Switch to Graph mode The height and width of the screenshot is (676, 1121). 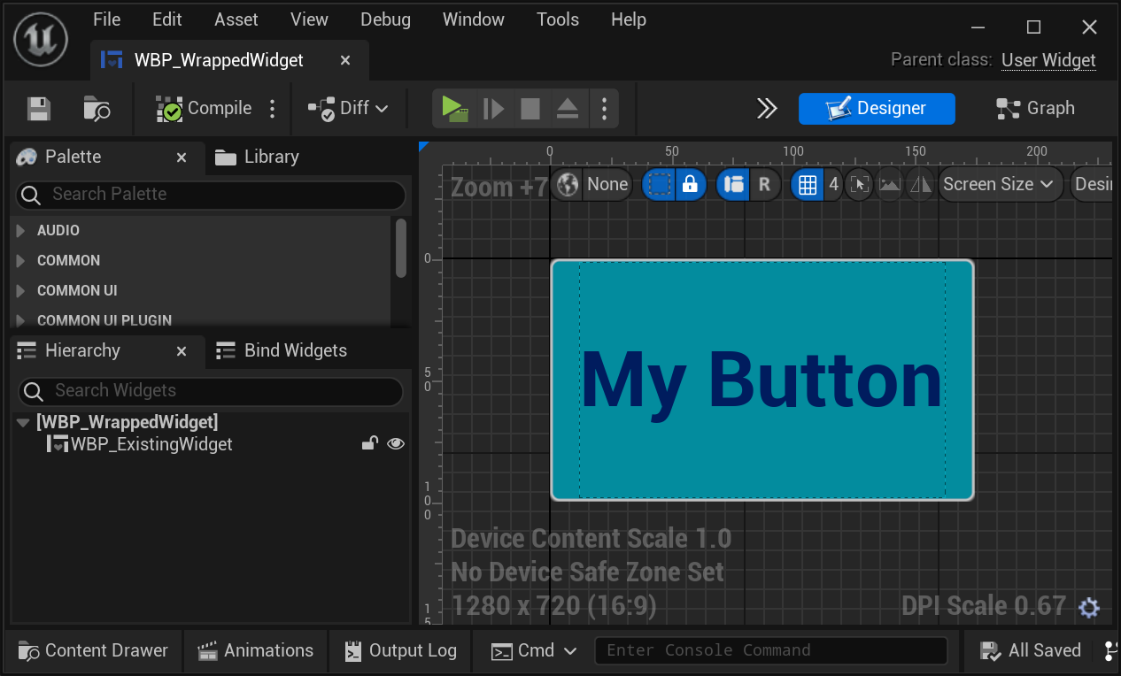tap(1035, 109)
